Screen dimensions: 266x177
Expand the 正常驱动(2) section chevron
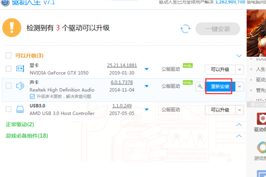point(239,125)
